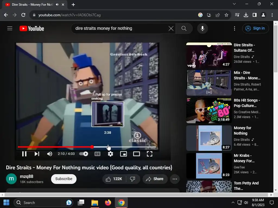Launch Firefox from the taskbar

click(x=108, y=203)
